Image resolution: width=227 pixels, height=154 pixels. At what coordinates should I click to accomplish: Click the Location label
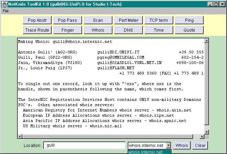click(33, 145)
